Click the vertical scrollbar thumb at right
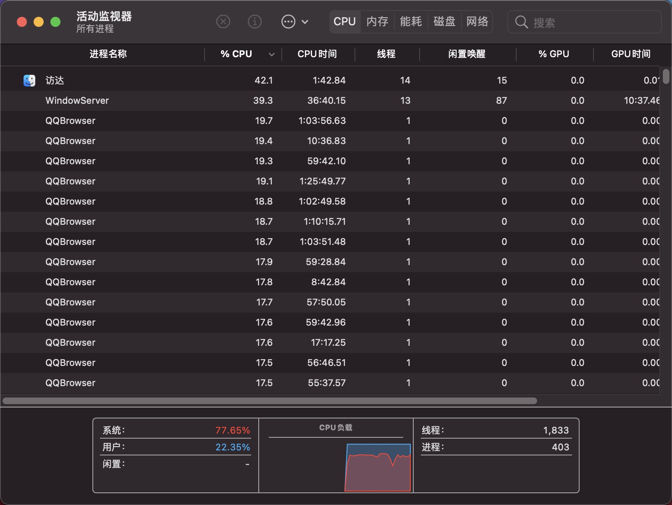Image resolution: width=672 pixels, height=505 pixels. pos(666,77)
